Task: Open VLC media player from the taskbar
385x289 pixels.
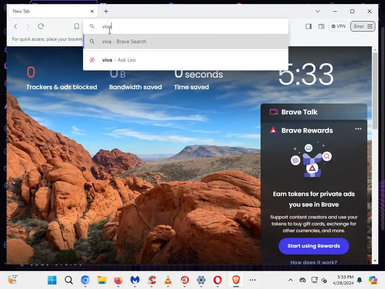Action: 168,280
